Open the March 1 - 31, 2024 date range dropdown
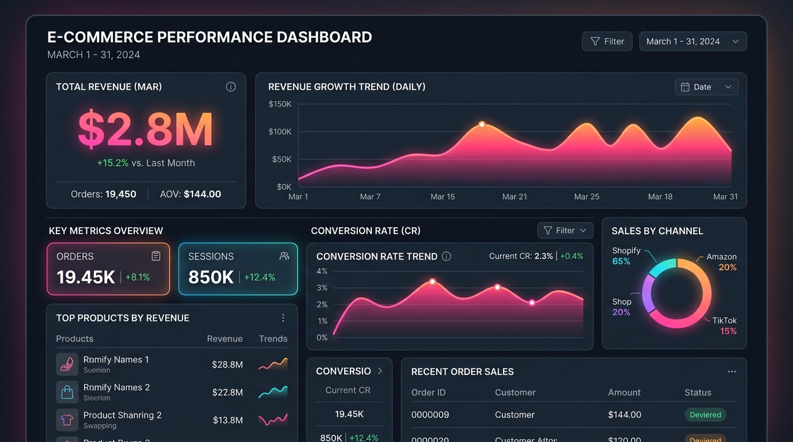Image resolution: width=793 pixels, height=442 pixels. coord(693,41)
